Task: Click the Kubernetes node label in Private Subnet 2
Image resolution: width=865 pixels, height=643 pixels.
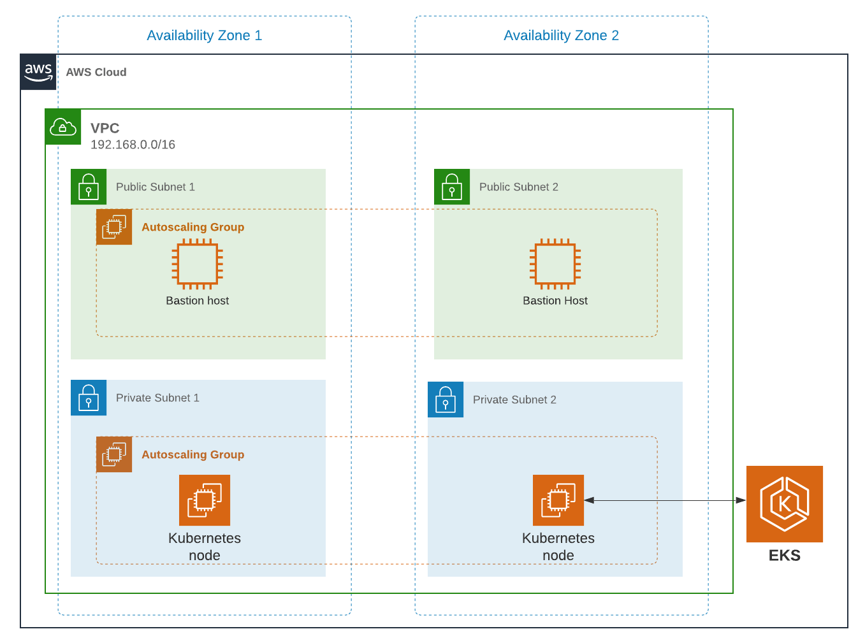Action: [558, 547]
